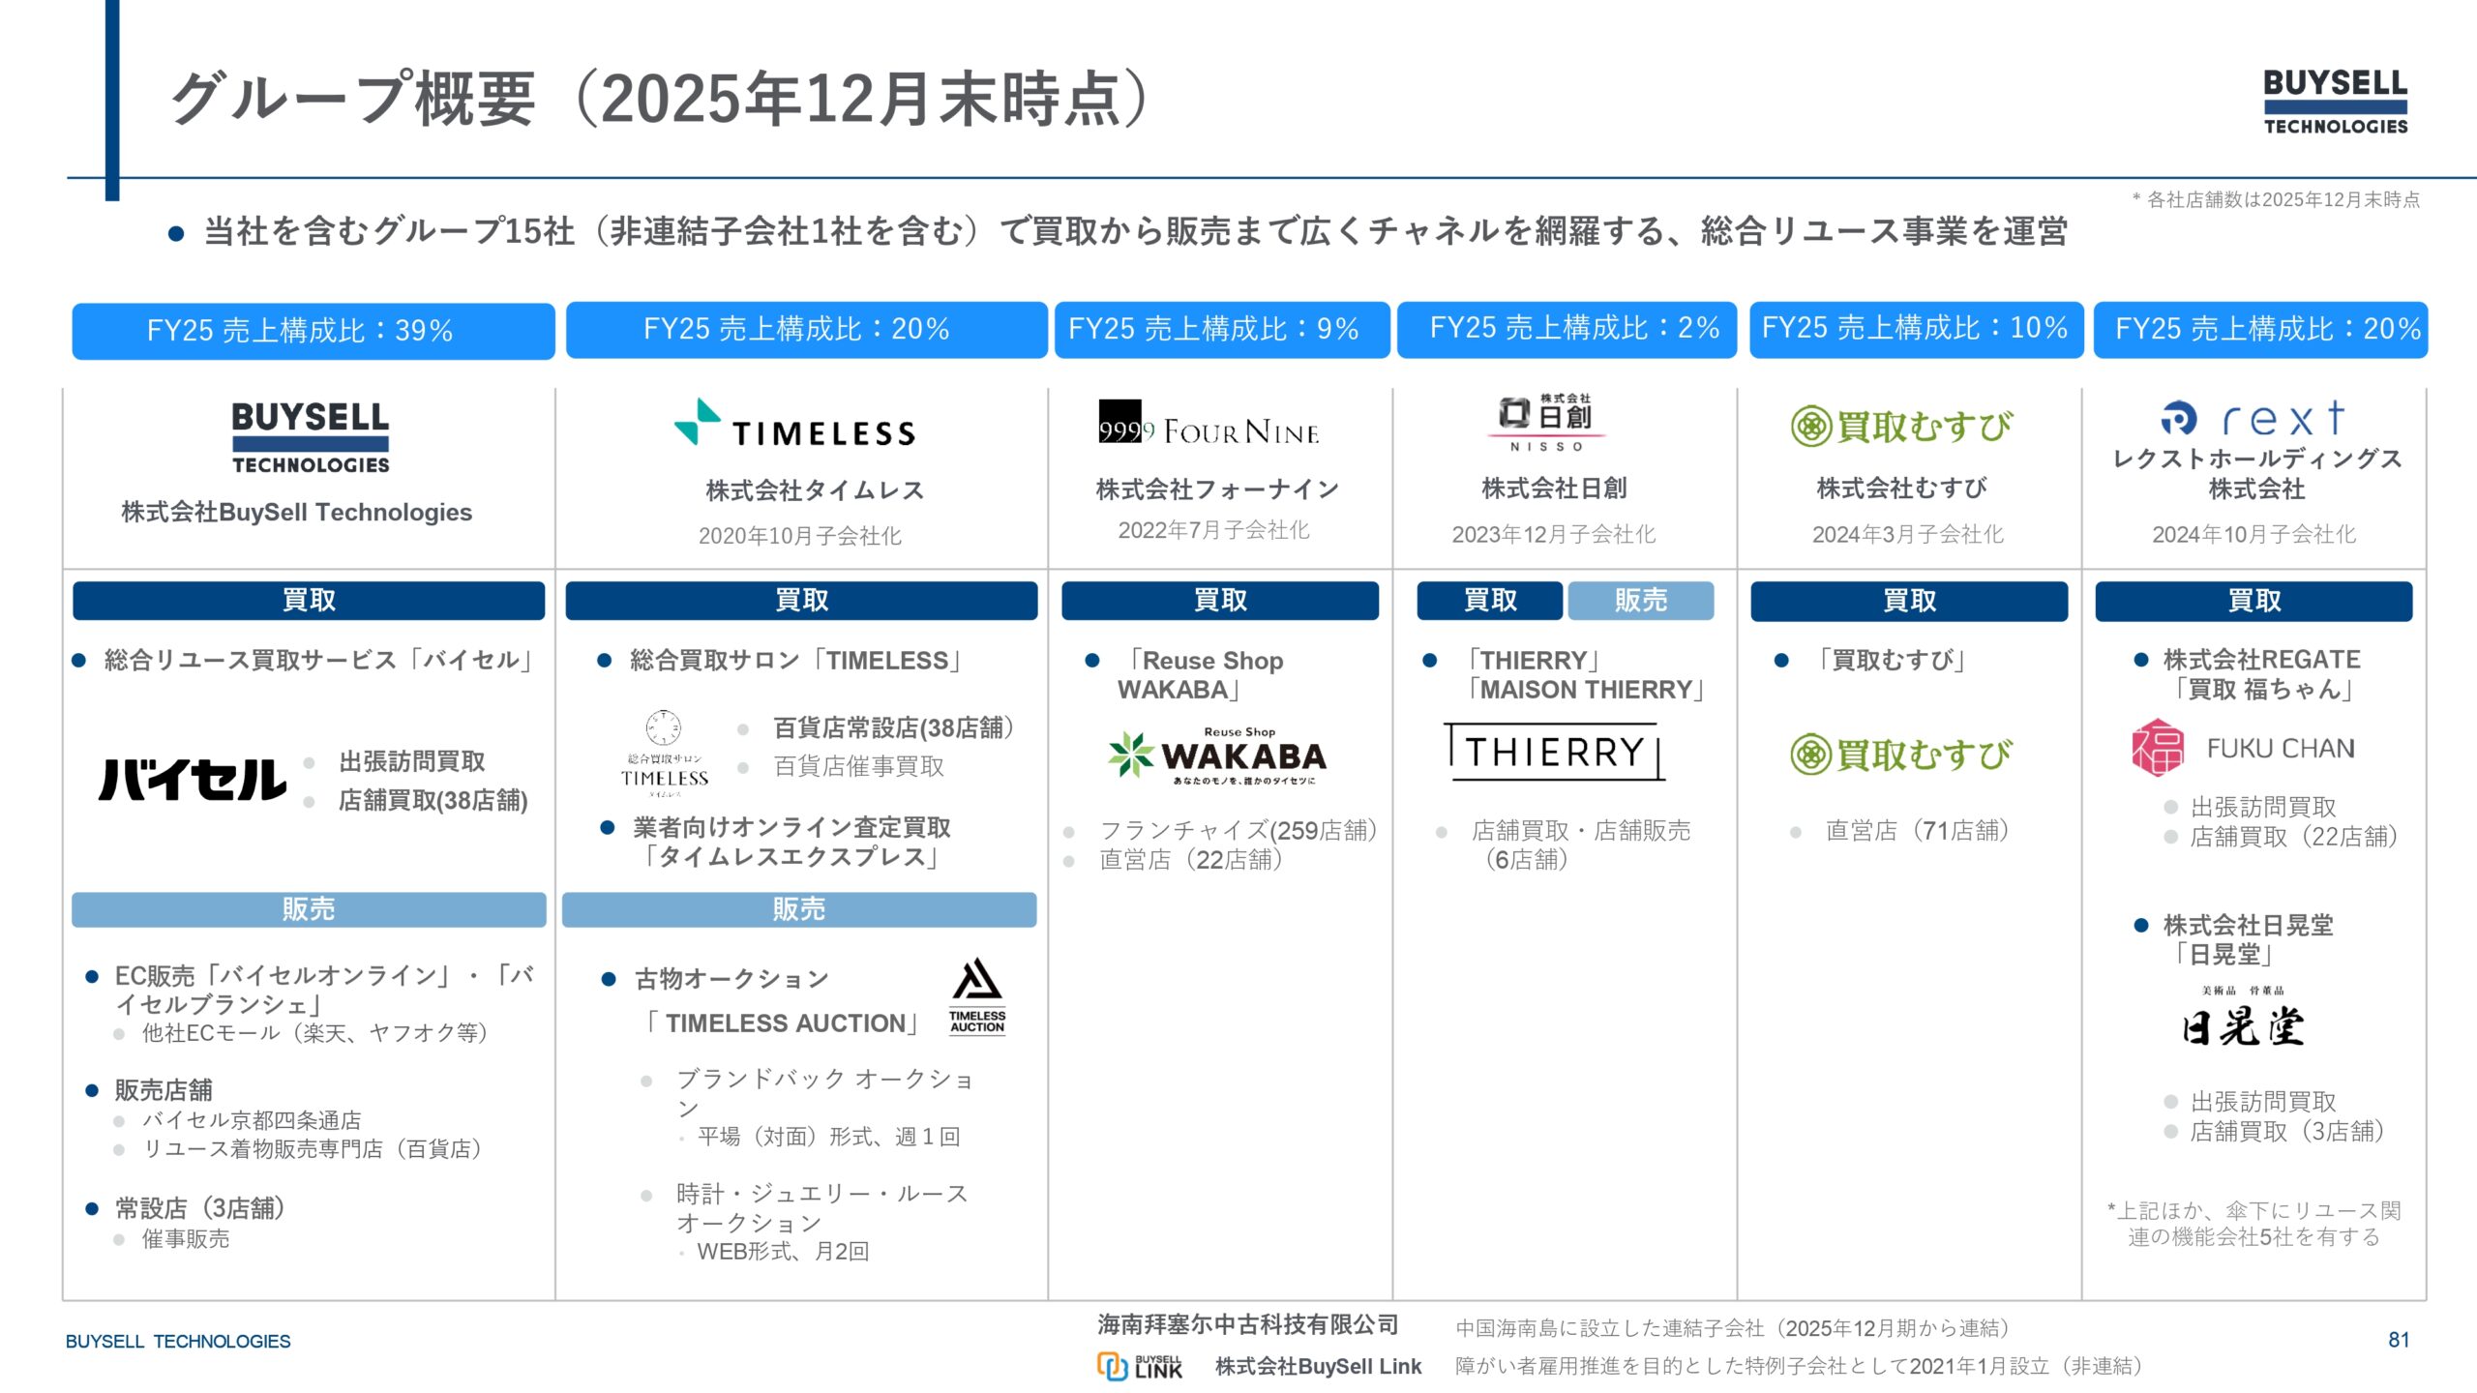Click the 日晃堂 calligraphy logo

point(2243,1018)
